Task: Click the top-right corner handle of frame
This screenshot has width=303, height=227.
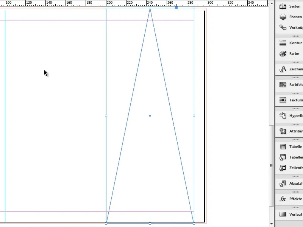Action: (194, 8)
